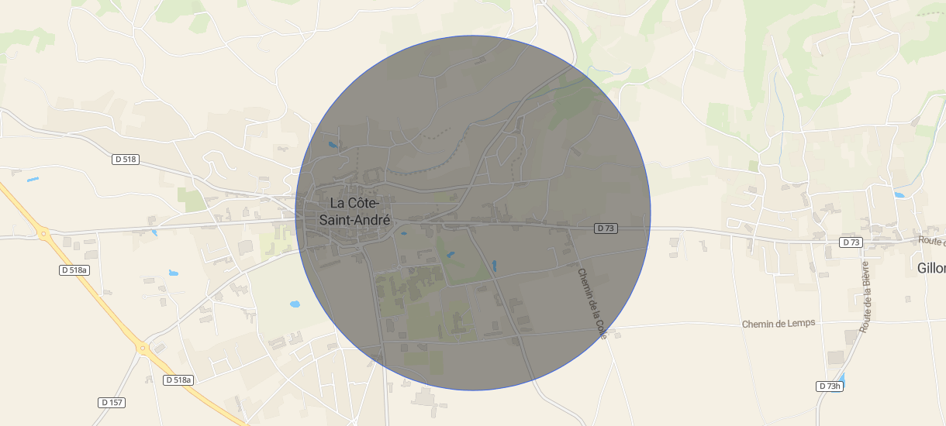This screenshot has width=946, height=426.
Task: Click the southern roundabout on the yellow road
Action: 142,349
